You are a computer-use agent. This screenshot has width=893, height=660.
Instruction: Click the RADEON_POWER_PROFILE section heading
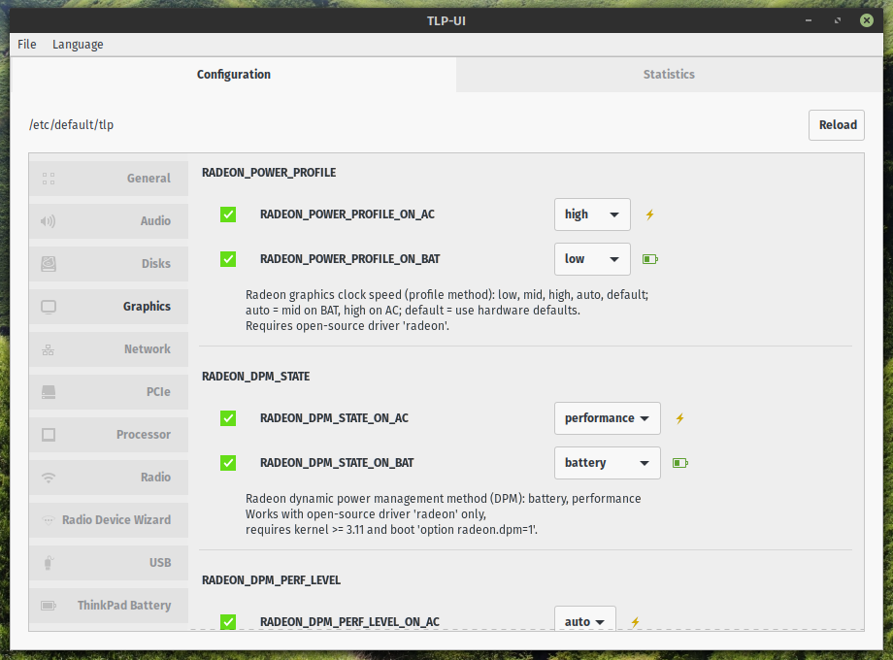coord(269,173)
